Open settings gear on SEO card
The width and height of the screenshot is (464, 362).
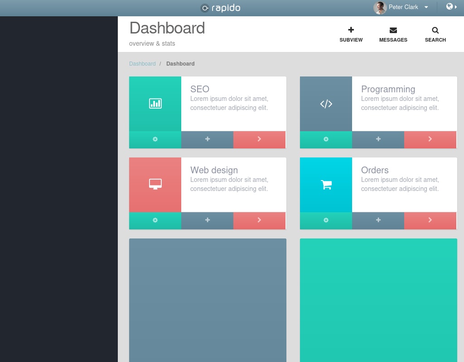pos(155,139)
